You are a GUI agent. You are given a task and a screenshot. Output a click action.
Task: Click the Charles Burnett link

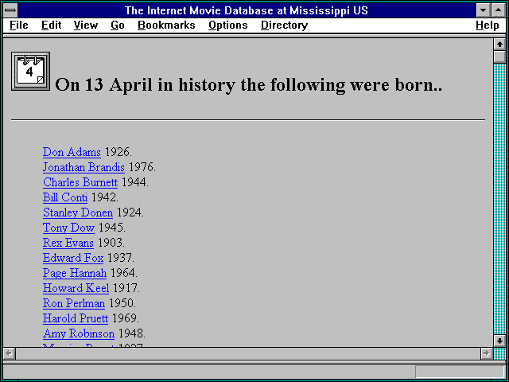pos(80,182)
